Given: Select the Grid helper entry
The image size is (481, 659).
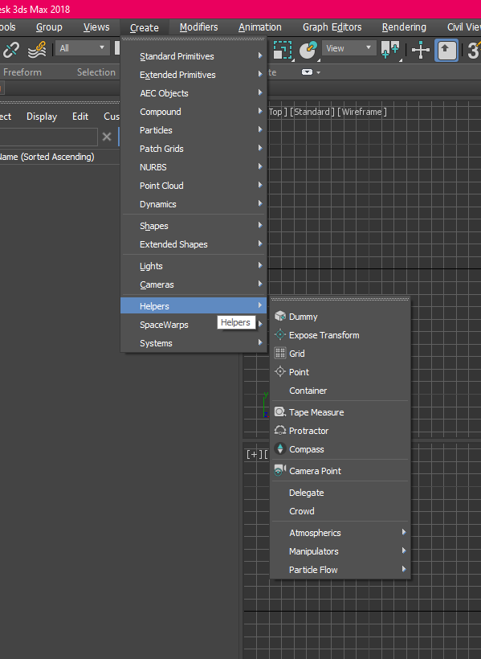Looking at the screenshot, I should [340, 354].
